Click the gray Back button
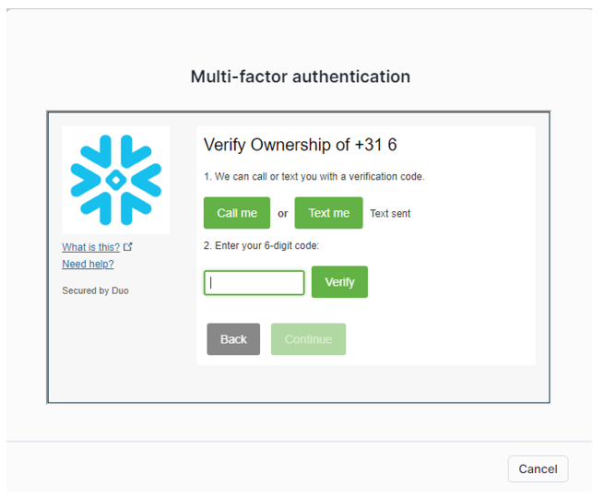Image resolution: width=604 pixels, height=496 pixels. [x=233, y=339]
